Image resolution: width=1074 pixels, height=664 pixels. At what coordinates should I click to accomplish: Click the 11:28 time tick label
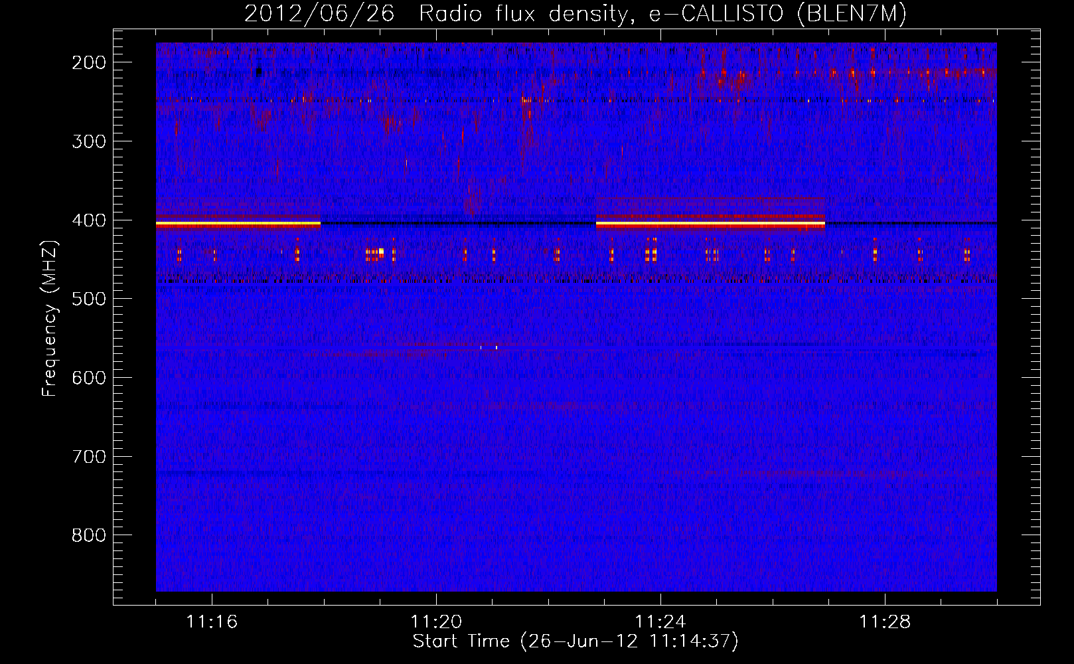coord(885,622)
